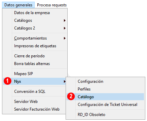The width and height of the screenshot is (147, 121).
Task: Open the Procesa requests menu
Action: coord(52,5)
